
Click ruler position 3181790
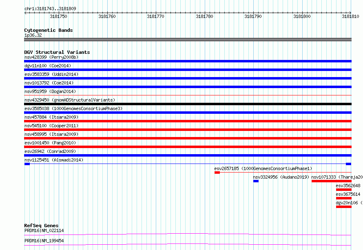click(x=253, y=16)
